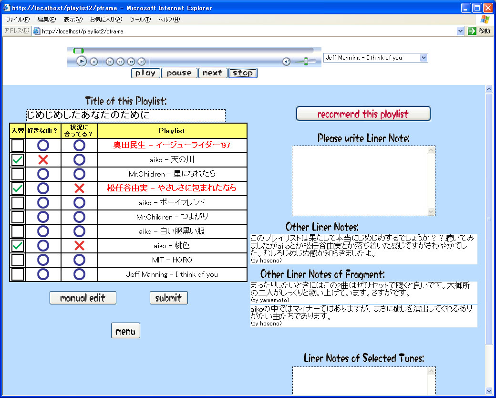Open the ファイル(F) menu

(x=18, y=20)
